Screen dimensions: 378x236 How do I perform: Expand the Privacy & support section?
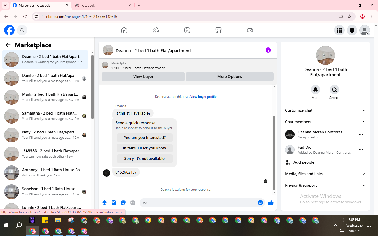(x=325, y=185)
